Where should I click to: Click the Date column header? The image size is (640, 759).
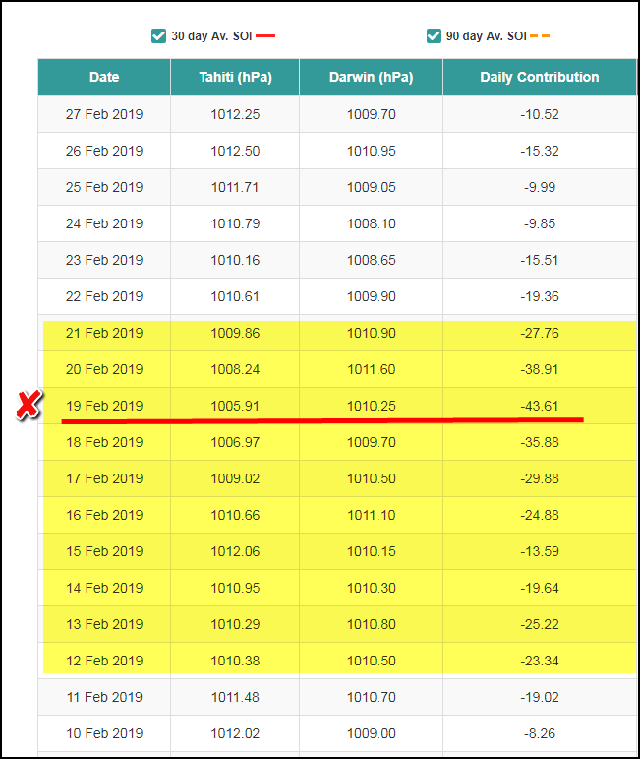[x=104, y=77]
